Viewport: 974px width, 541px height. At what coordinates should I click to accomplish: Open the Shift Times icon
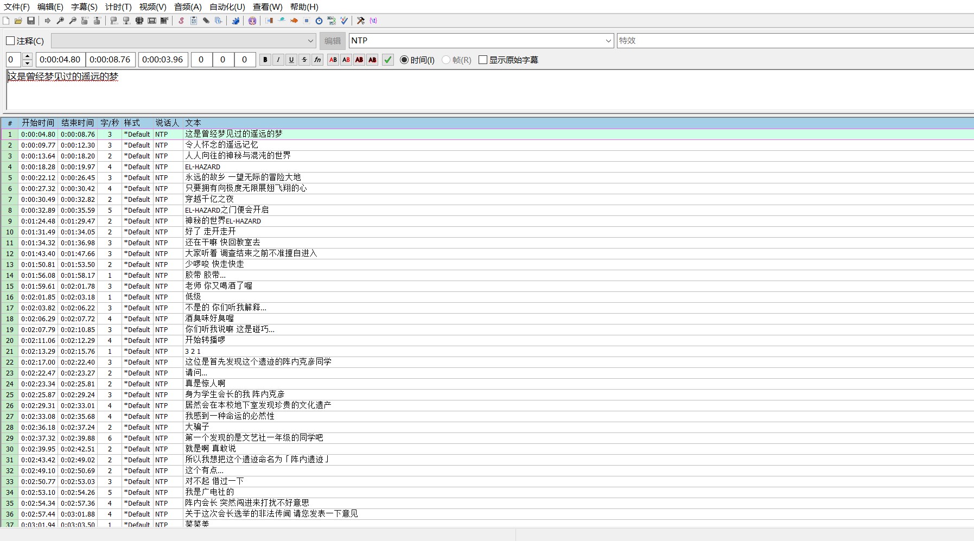pyautogui.click(x=269, y=21)
